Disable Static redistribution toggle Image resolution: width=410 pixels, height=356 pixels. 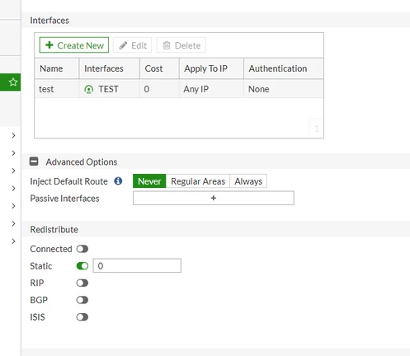[82, 266]
